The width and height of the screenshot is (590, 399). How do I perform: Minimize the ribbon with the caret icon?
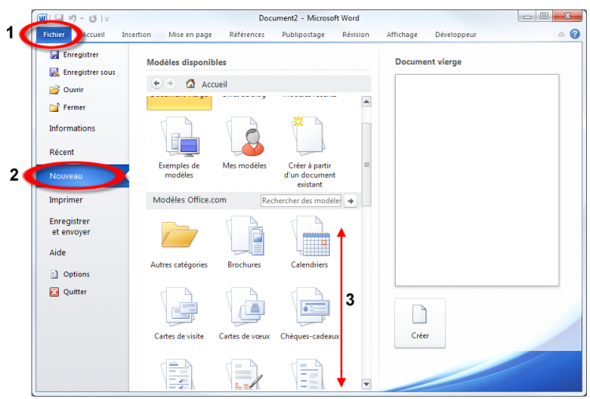coord(561,35)
